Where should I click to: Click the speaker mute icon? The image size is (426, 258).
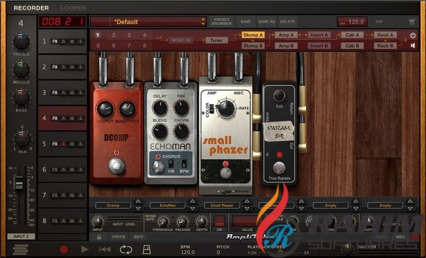413,45
